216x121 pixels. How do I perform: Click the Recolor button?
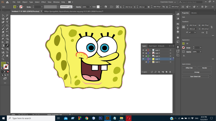pyautogui.click(x=205, y=68)
